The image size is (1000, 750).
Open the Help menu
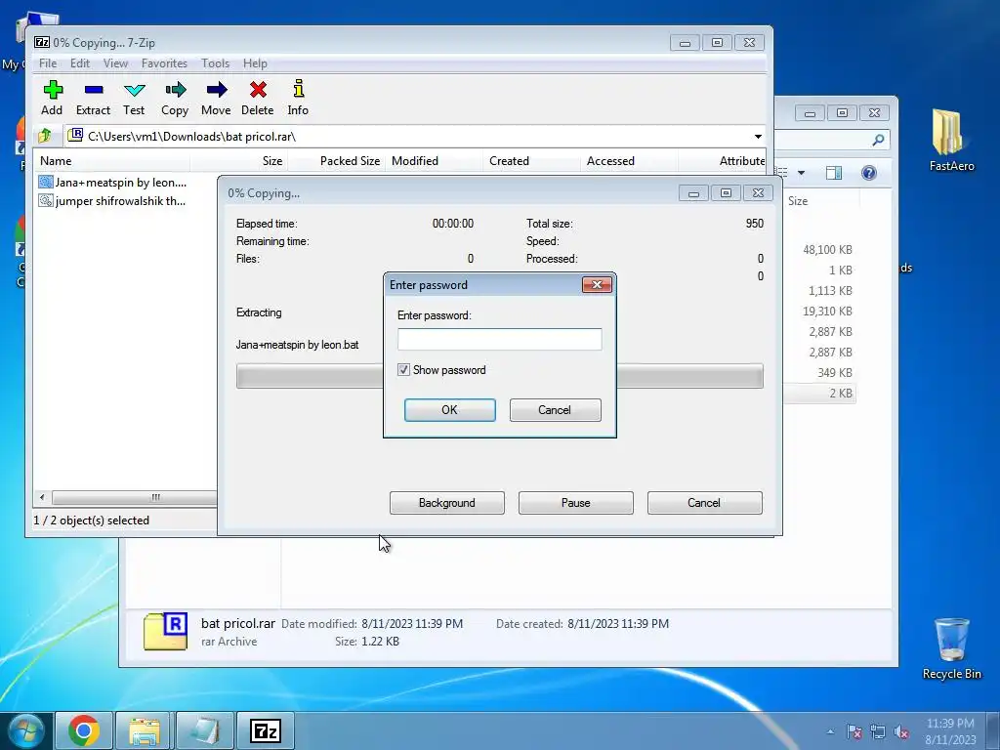255,63
